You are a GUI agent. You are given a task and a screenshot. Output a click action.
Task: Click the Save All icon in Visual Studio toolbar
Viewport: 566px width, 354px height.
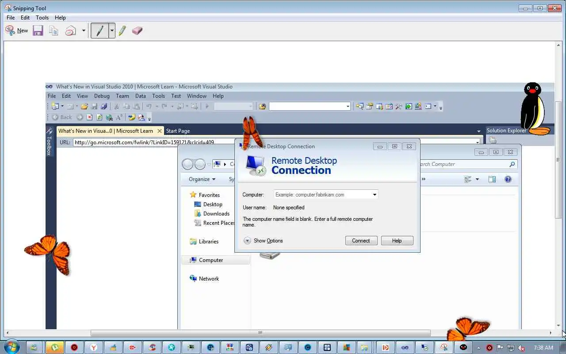pos(104,106)
